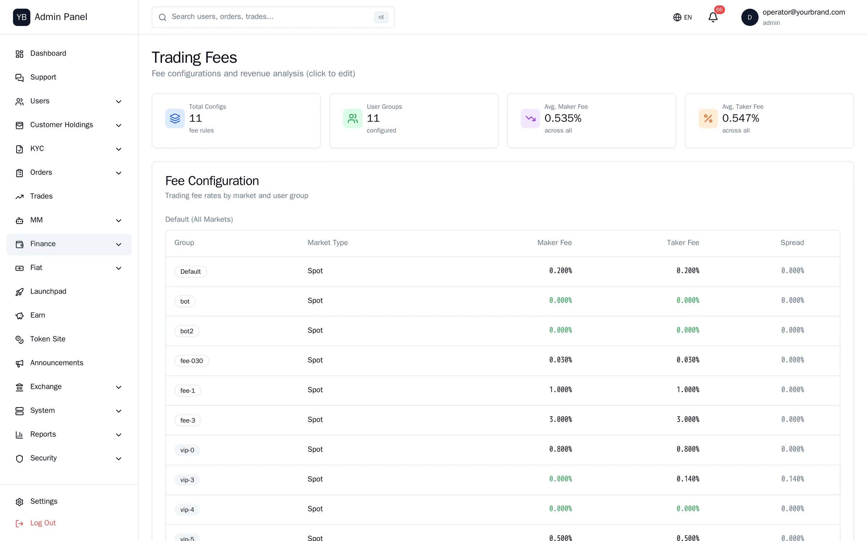This screenshot has height=541, width=867.
Task: Expand the Fiat section chevron
Action: [118, 268]
